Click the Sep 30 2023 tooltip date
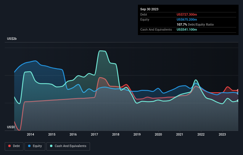Screen dimensions: 243x155 click(149, 9)
